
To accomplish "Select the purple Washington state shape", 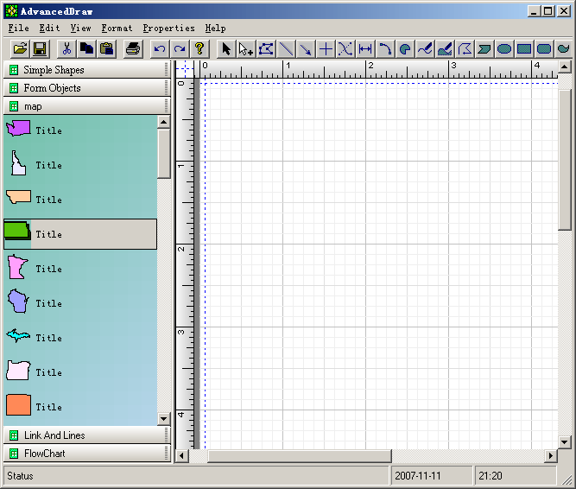I will [x=18, y=128].
